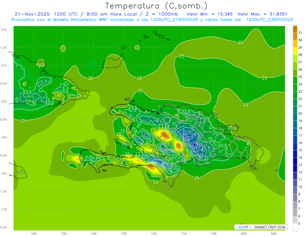Click the purple swatch between scale labels 8 and 9
307x237 pixels.
295,198
